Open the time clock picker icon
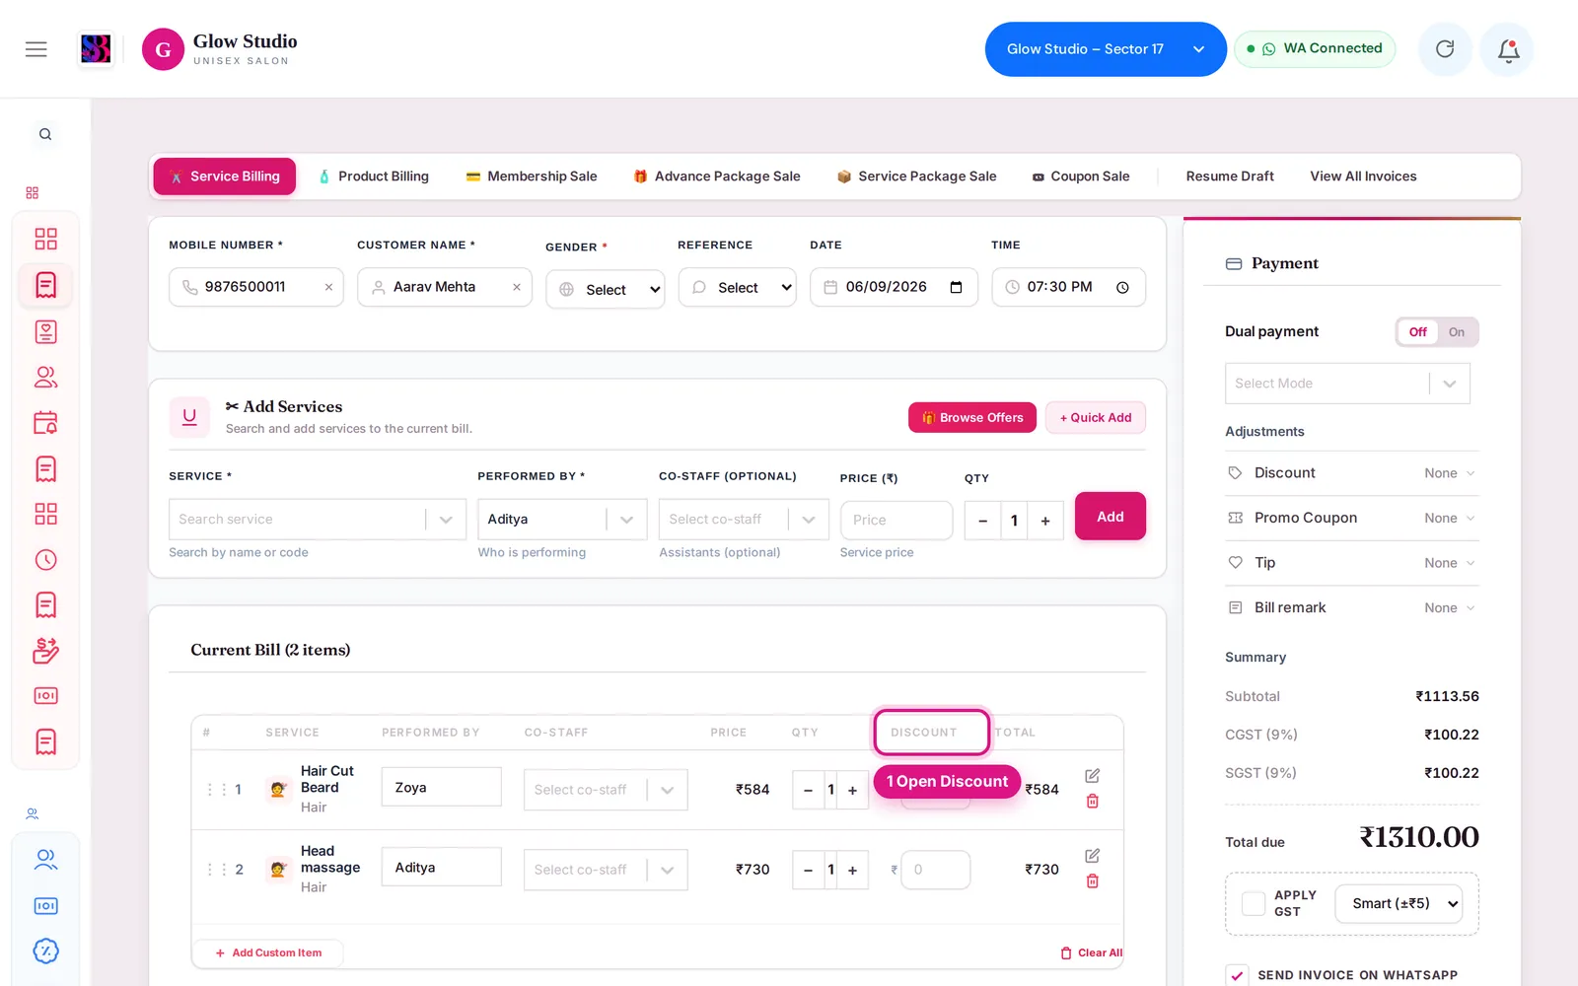Image resolution: width=1578 pixels, height=986 pixels. [x=1122, y=287]
